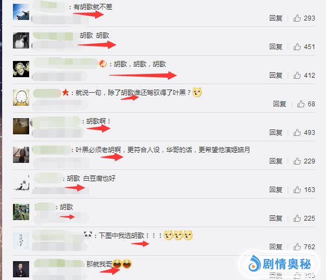This screenshot has width=326, height=280.
Task: Click thumbs-up on comment with 451 likes
Action: pyautogui.click(x=297, y=46)
